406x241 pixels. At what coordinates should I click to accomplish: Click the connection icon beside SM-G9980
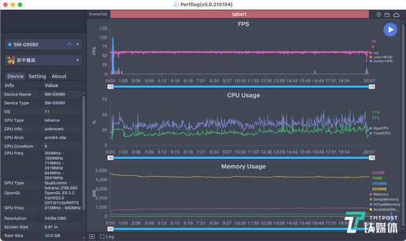click(69, 44)
